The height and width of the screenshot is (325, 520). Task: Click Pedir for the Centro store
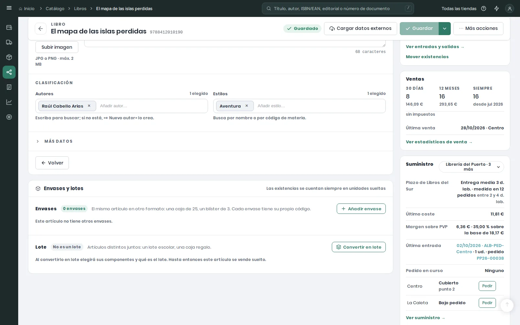pyautogui.click(x=487, y=286)
